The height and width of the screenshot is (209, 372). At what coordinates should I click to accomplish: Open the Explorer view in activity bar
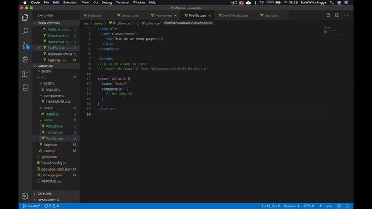[x=25, y=17]
